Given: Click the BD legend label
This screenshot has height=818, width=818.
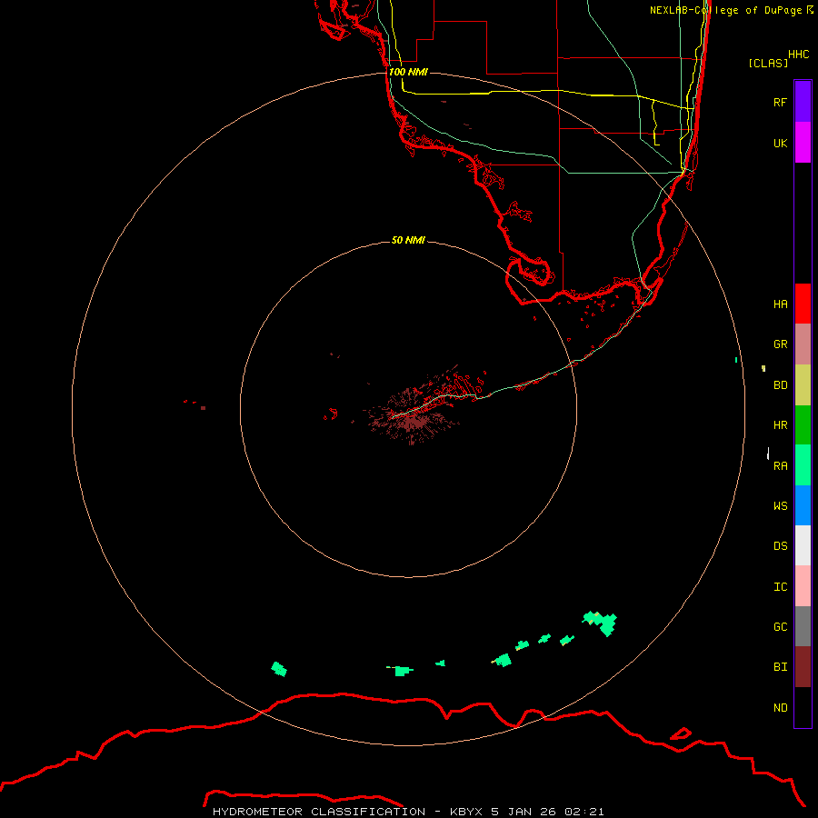Looking at the screenshot, I should (780, 385).
